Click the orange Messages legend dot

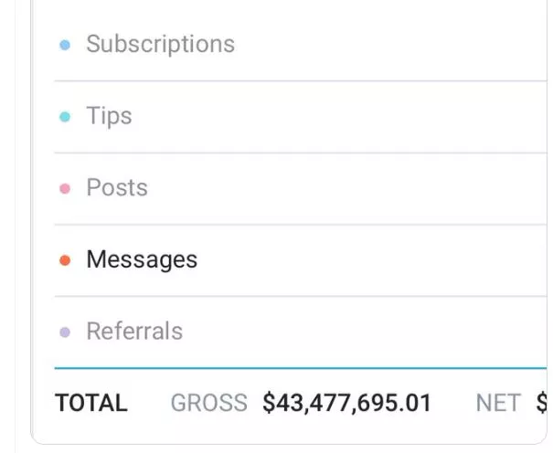click(65, 260)
